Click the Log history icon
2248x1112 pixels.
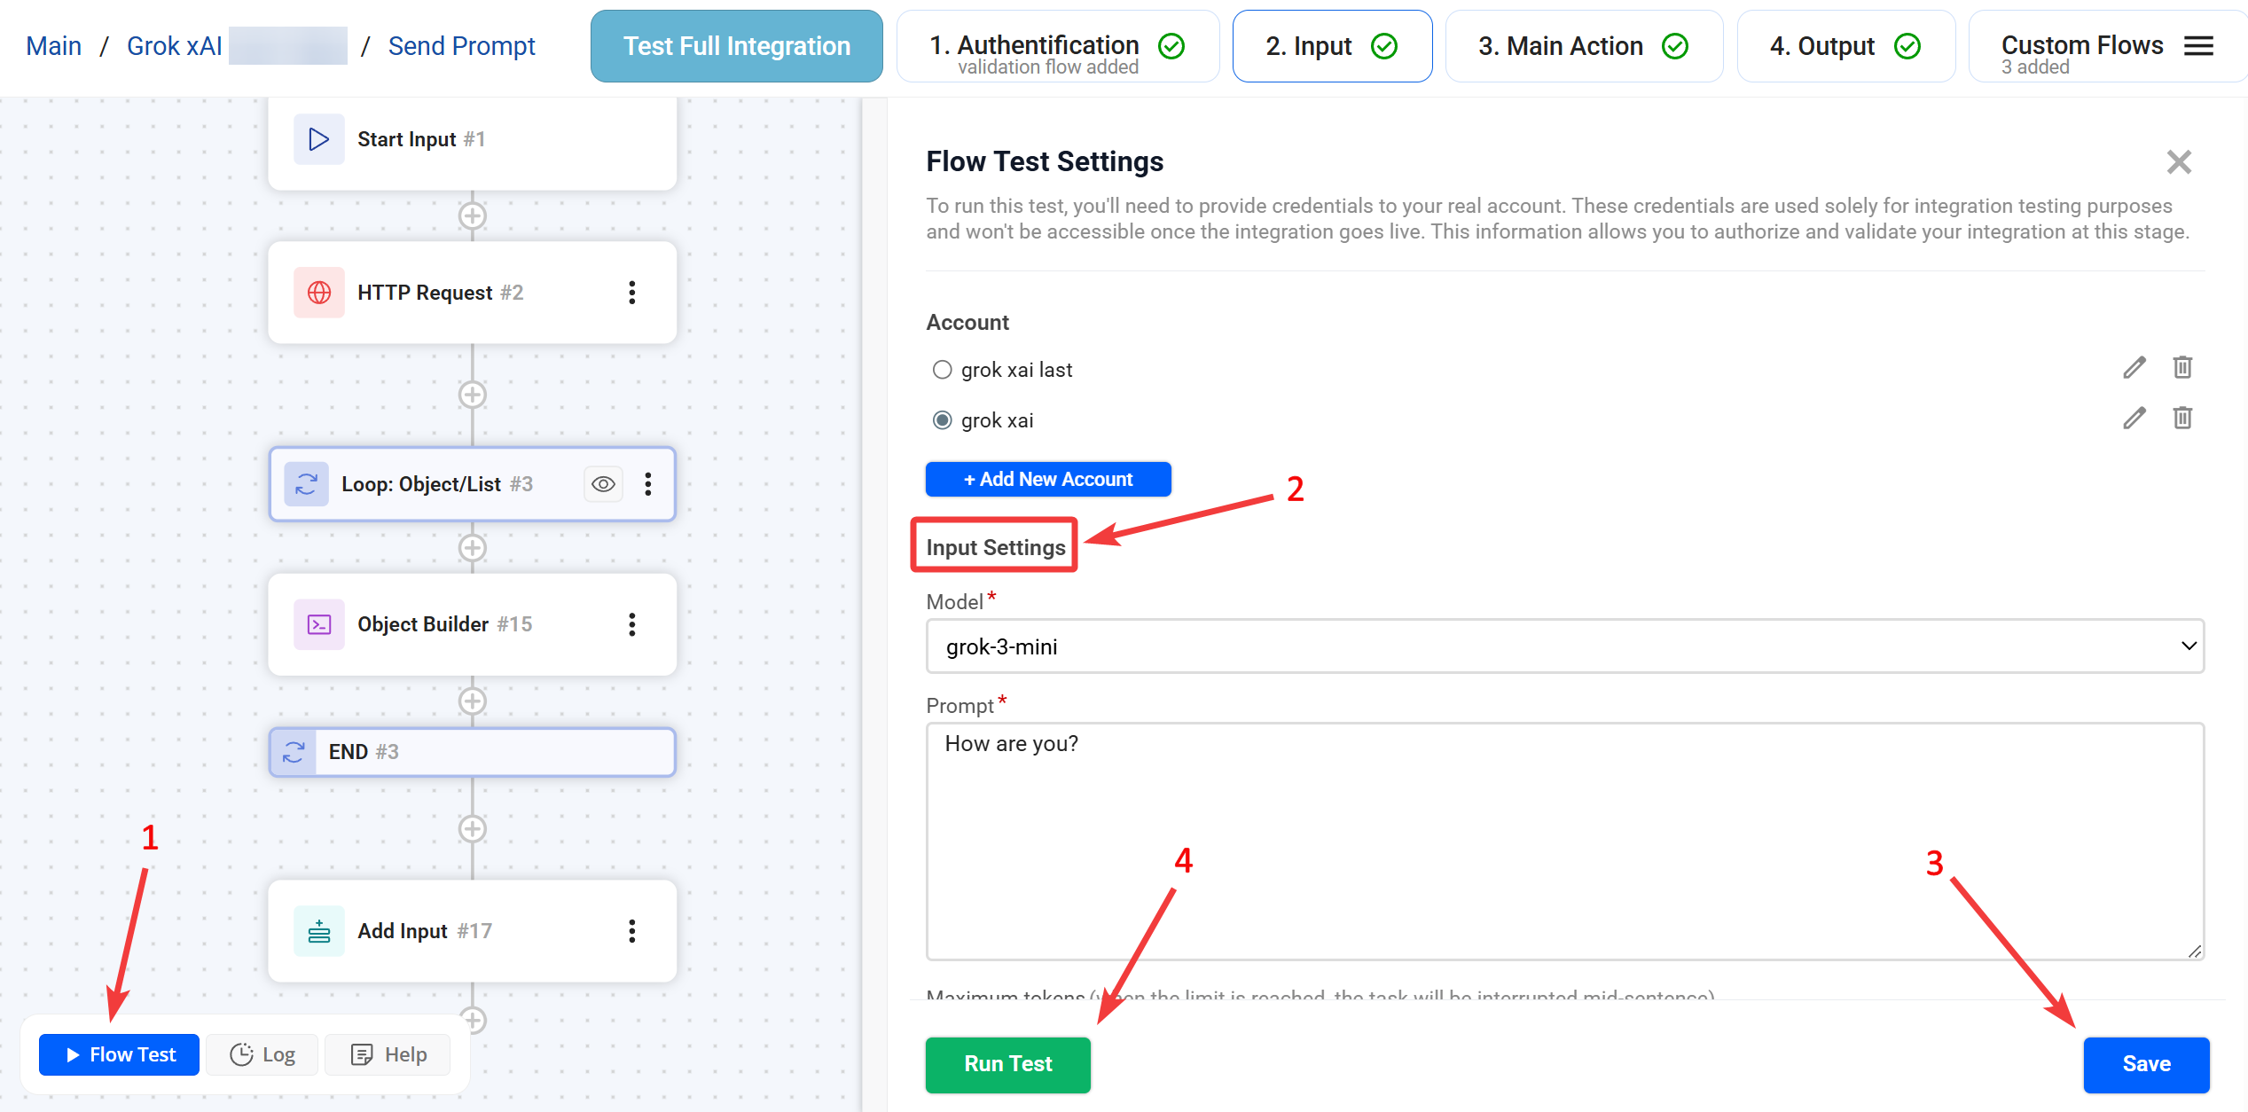pyautogui.click(x=240, y=1054)
